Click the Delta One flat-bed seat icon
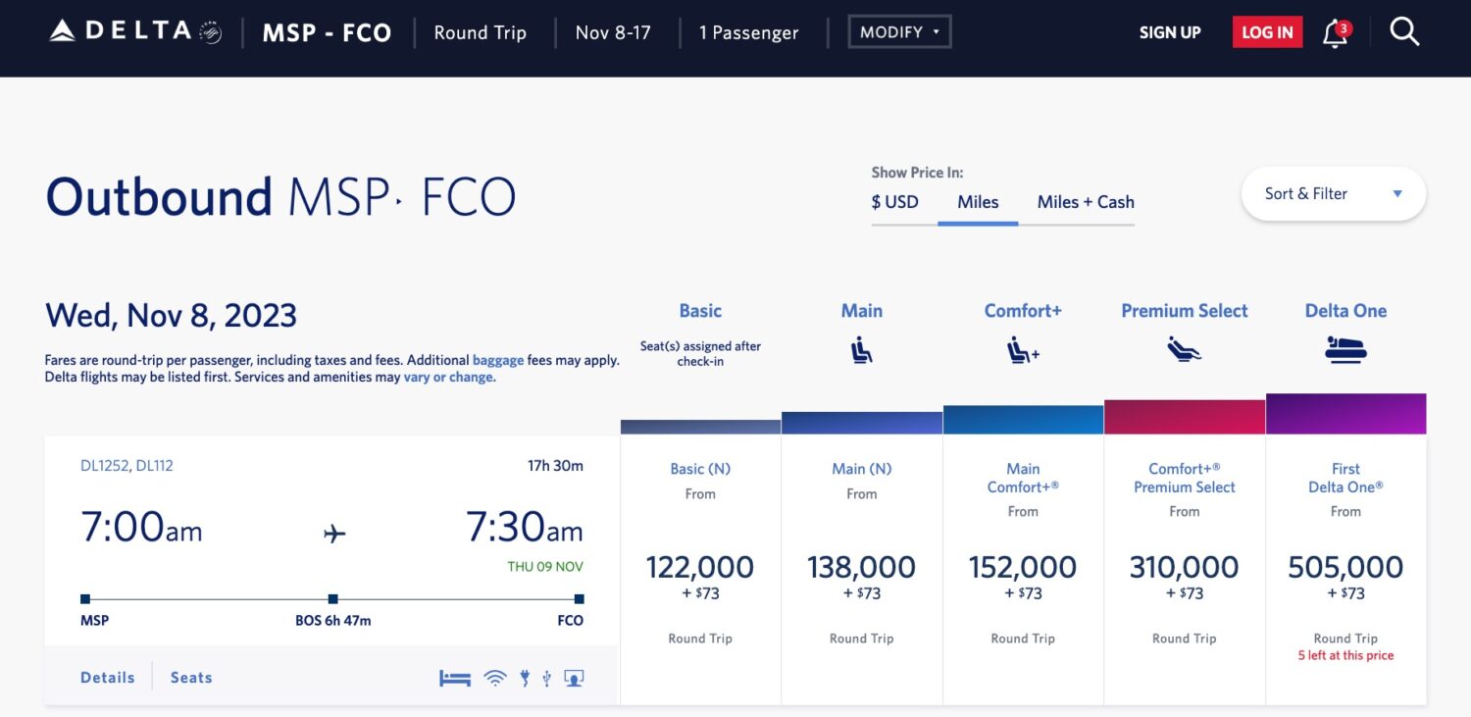 point(1345,349)
